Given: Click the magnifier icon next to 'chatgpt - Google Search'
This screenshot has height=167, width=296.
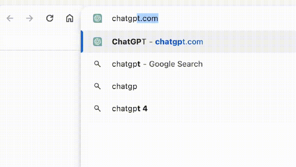Looking at the screenshot, I should (x=97, y=64).
